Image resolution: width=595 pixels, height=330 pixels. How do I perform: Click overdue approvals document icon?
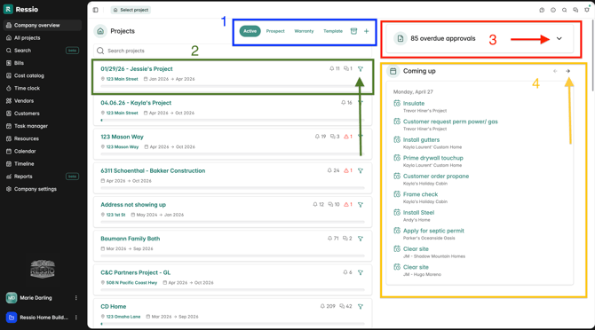point(401,39)
